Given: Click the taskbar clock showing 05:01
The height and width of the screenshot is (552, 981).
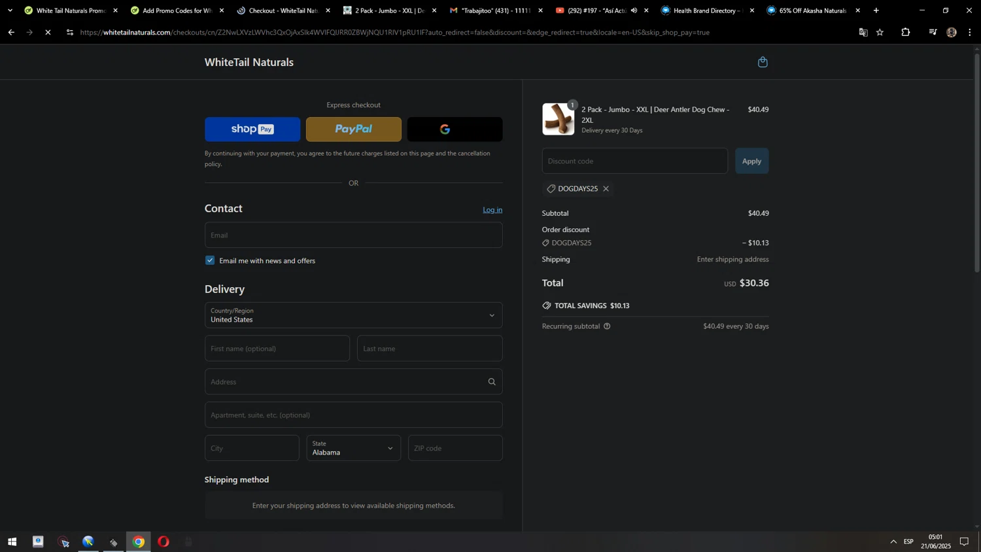Looking at the screenshot, I should click(x=936, y=542).
